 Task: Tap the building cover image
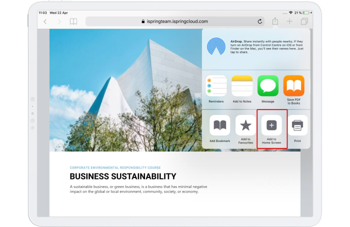coord(125,90)
